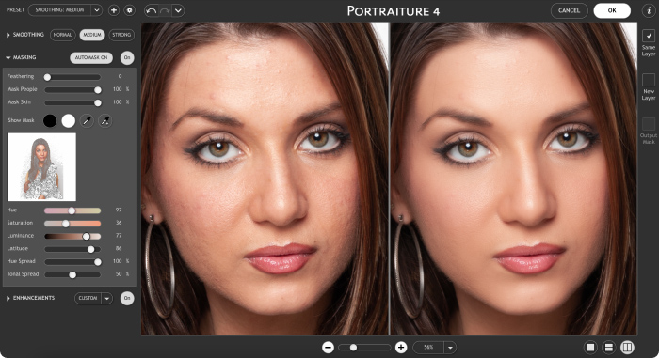Pick mask color with first eyedropper
This screenshot has width=659, height=358.
87,121
